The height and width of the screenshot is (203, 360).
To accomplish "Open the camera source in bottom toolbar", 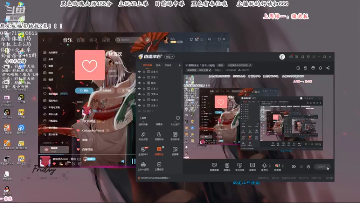I will [x=227, y=167].
